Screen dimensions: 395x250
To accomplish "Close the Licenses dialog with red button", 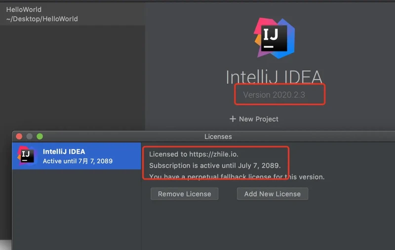I will pos(20,136).
